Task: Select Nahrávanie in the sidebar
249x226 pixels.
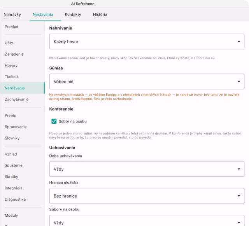Action: pos(22,88)
